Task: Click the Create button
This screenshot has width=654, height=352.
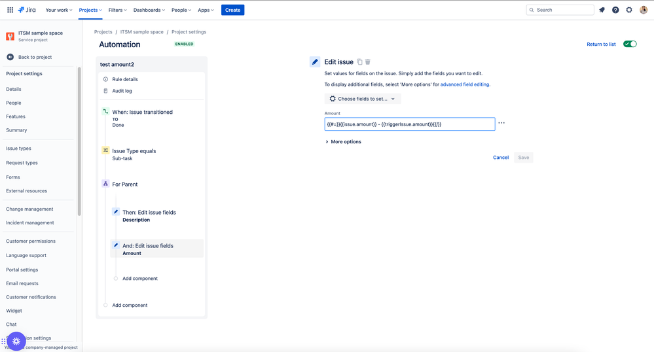Action: pos(233,10)
